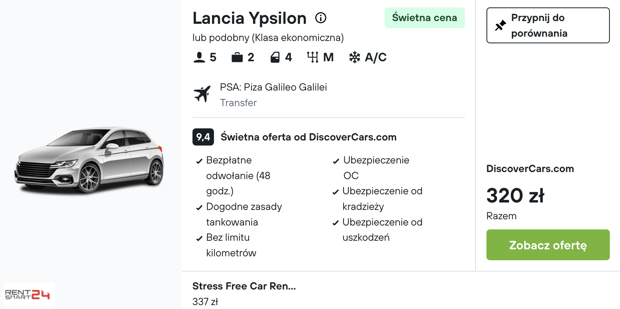620x309 pixels.
Task: Click the RentSmart24 supplier logo
Action: [27, 295]
